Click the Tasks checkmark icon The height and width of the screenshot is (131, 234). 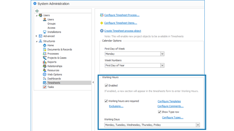45,87
